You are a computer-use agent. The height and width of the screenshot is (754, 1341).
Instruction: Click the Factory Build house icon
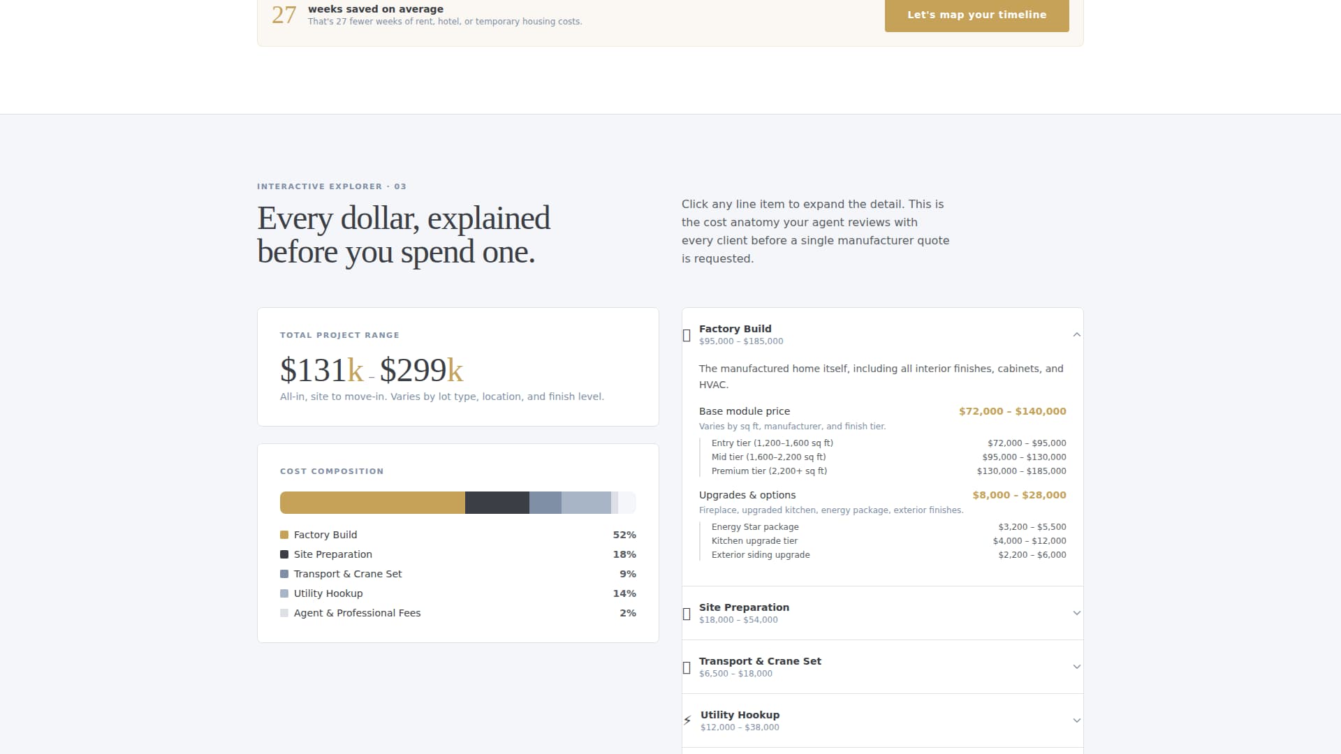coord(687,335)
